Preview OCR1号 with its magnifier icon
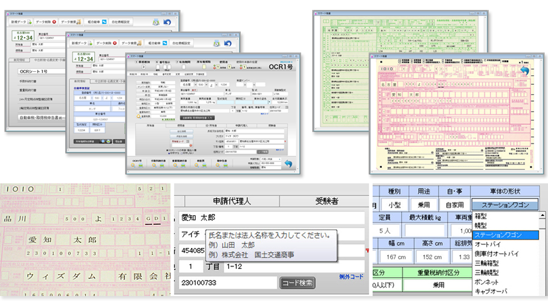 (133, 165)
